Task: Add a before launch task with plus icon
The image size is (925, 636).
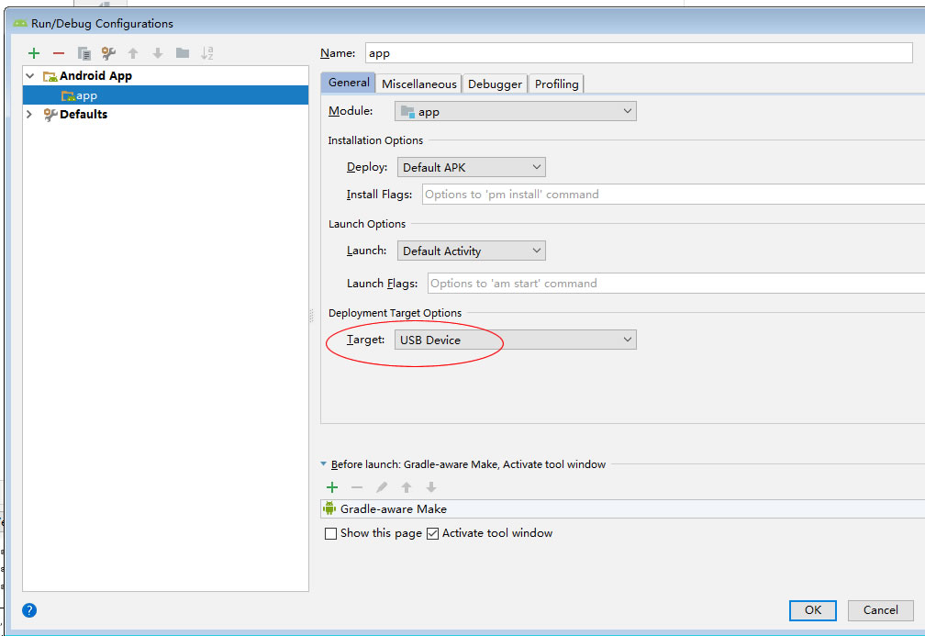Action: pyautogui.click(x=332, y=487)
